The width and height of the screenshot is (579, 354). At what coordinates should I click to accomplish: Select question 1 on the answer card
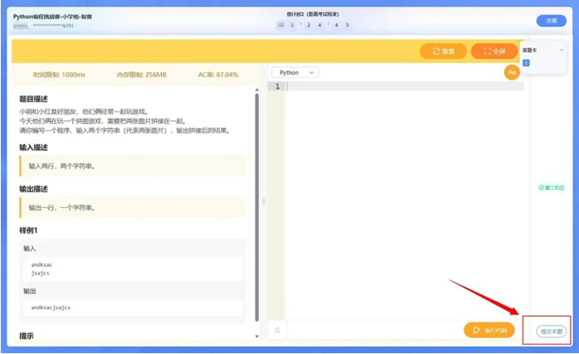pyautogui.click(x=526, y=63)
